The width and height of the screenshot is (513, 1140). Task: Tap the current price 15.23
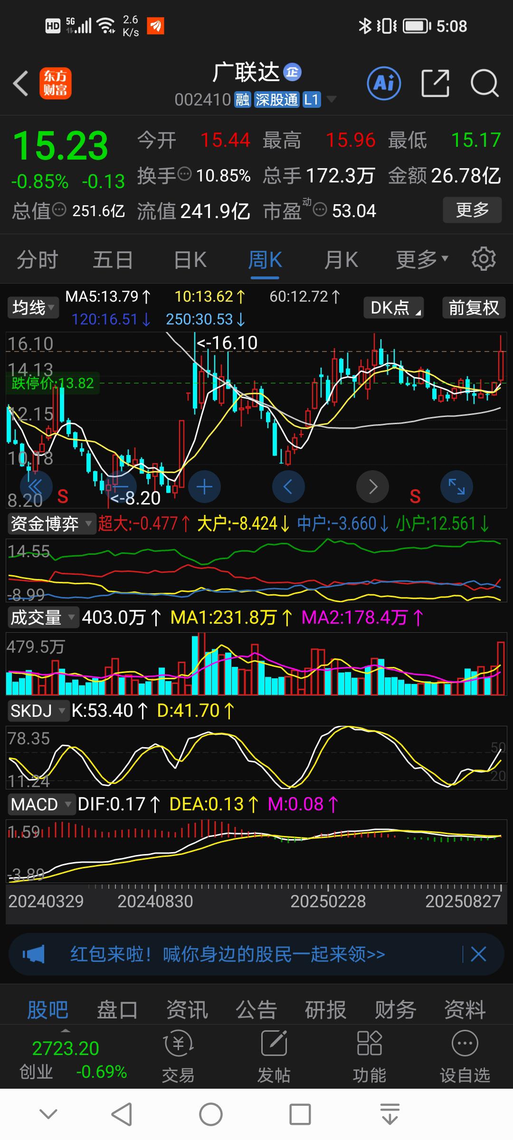click(60, 145)
